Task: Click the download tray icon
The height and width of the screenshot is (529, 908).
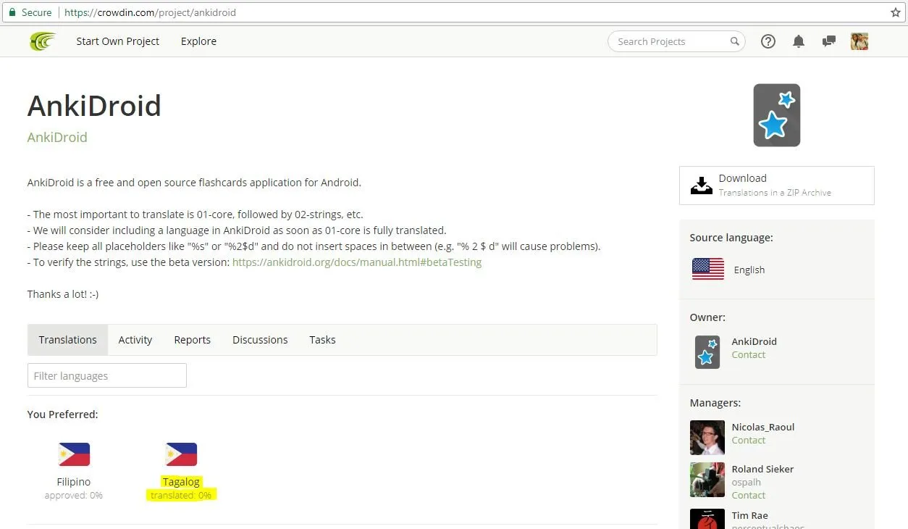Action: [701, 186]
